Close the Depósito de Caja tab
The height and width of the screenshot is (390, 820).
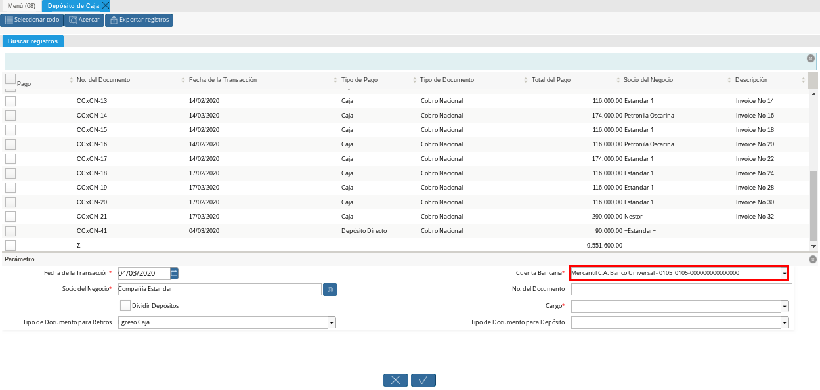pos(106,5)
